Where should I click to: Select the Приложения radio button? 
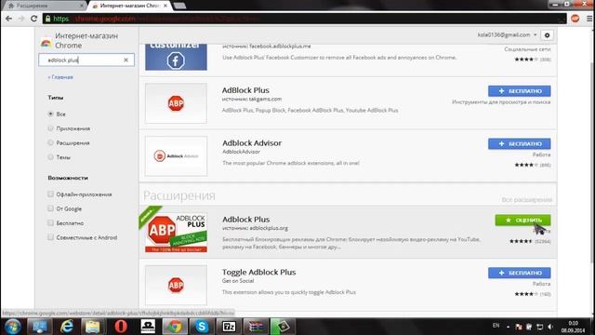(x=50, y=128)
